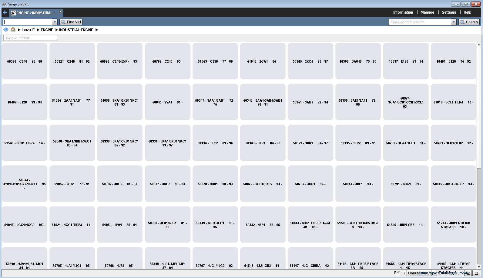This screenshot has width=483, height=278.
Task: Select tile 51618 - 3CE1 TIER4
Action: pyautogui.click(x=454, y=102)
